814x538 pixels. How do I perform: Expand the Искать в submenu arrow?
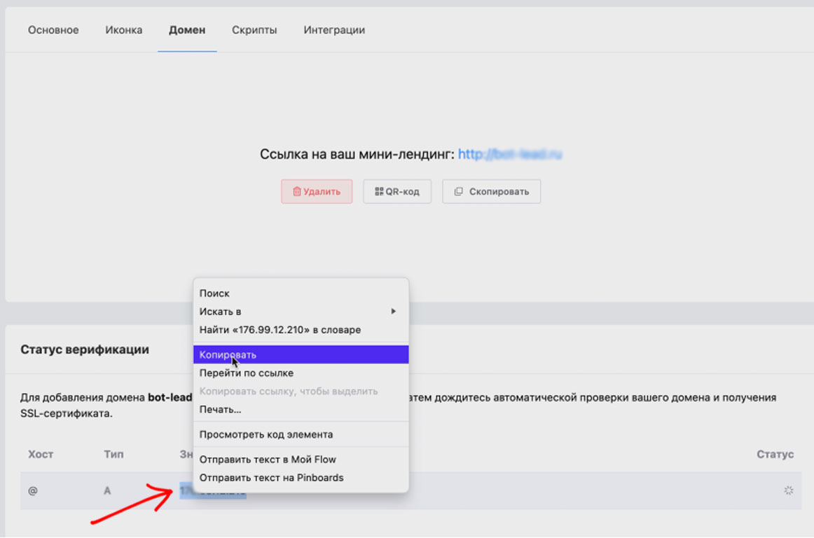click(394, 312)
